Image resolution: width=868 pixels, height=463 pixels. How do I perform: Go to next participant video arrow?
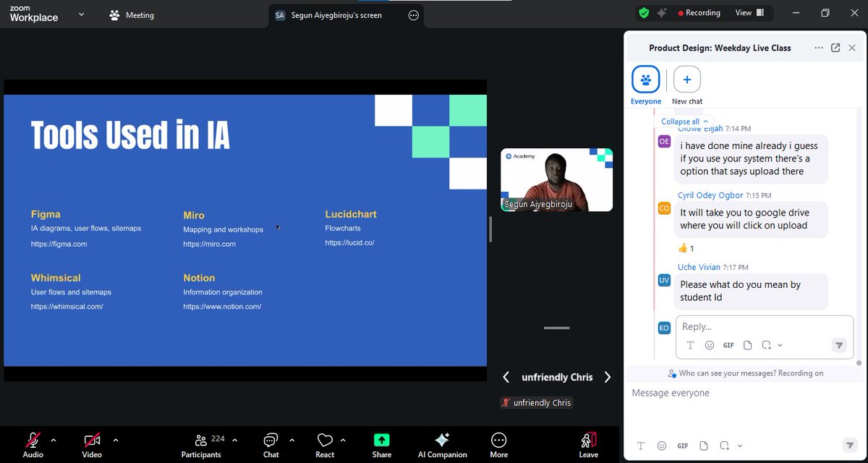pos(608,377)
